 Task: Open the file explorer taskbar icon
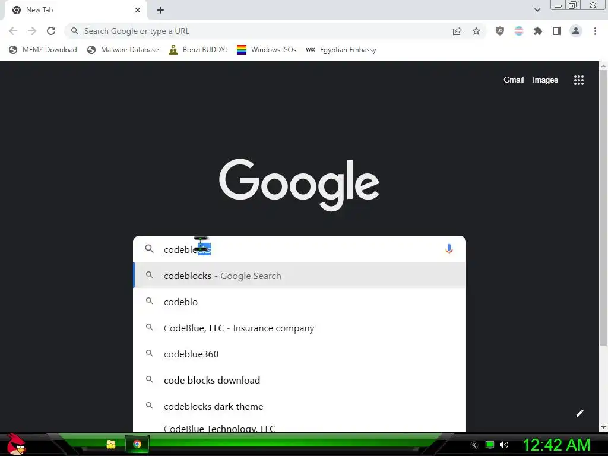click(x=111, y=444)
